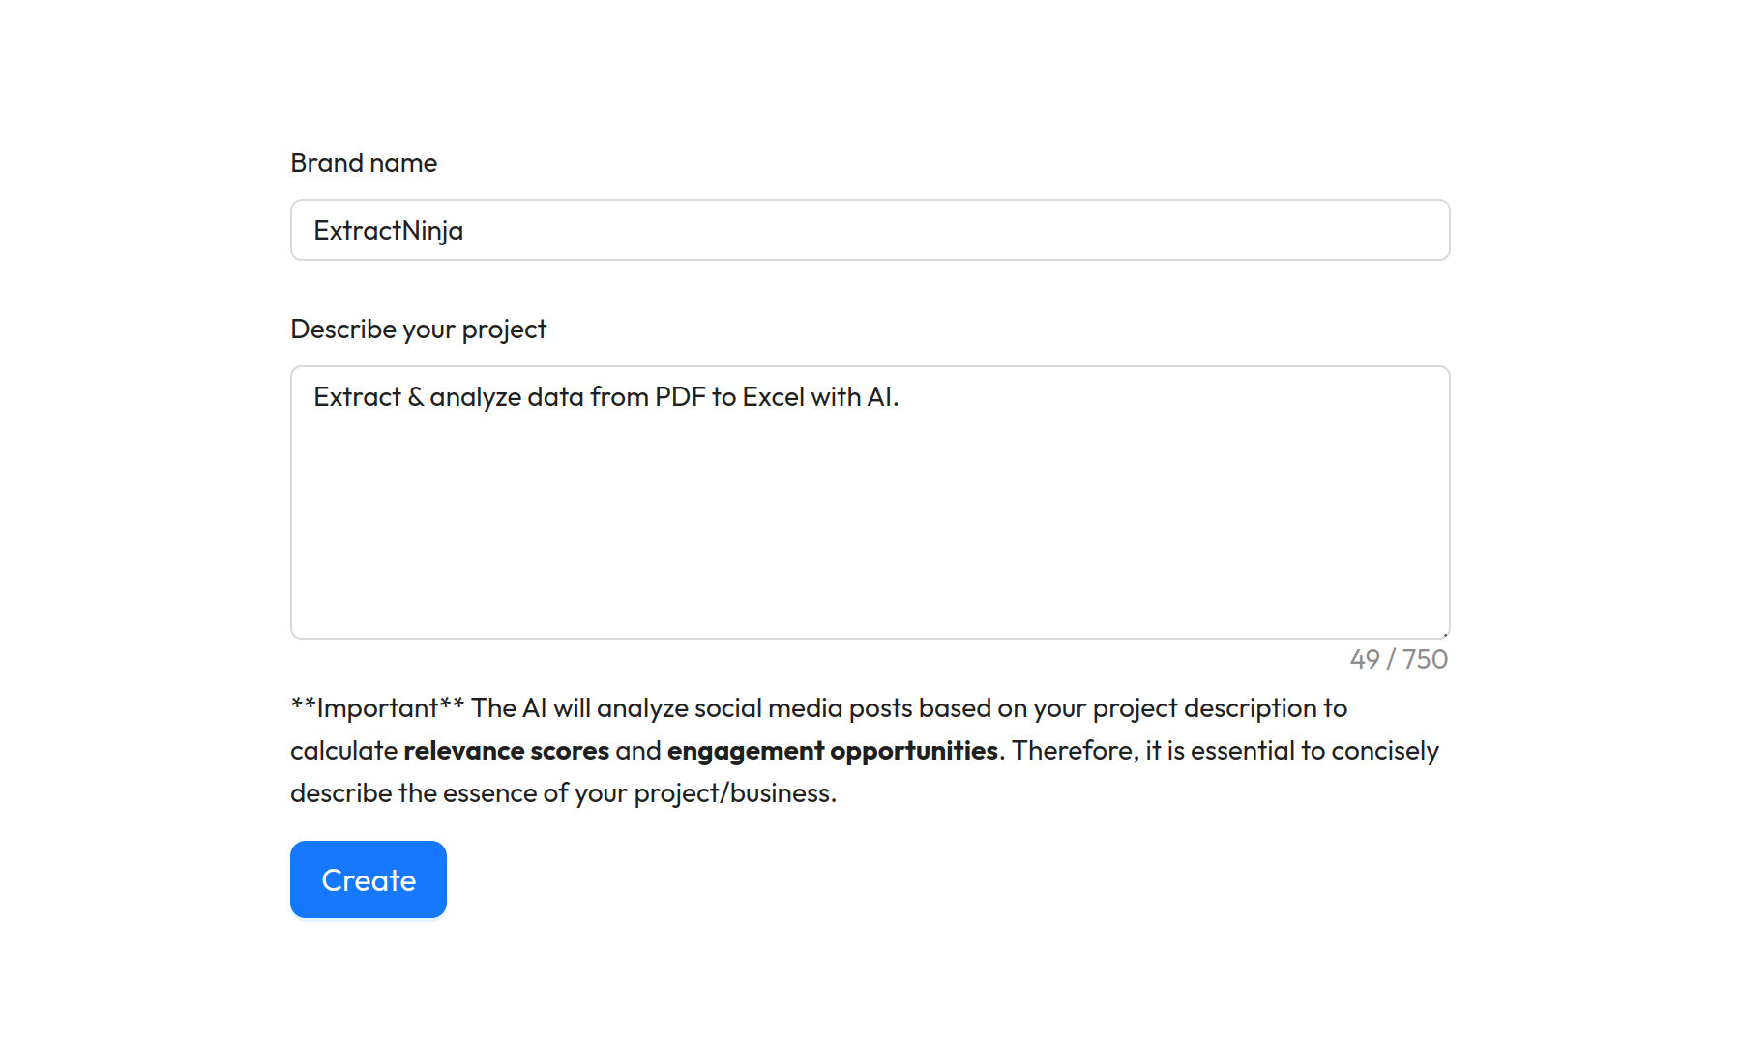
Task: Click the 'Brand name' label
Action: pos(364,163)
